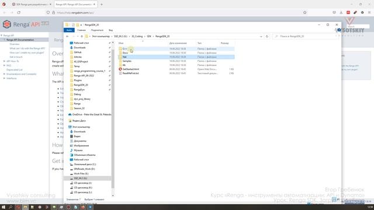Image resolution: width=374 pixels, height=210 pixels.
Task: Select This PC (Этот компьютер) in tree
Action: click(81, 127)
